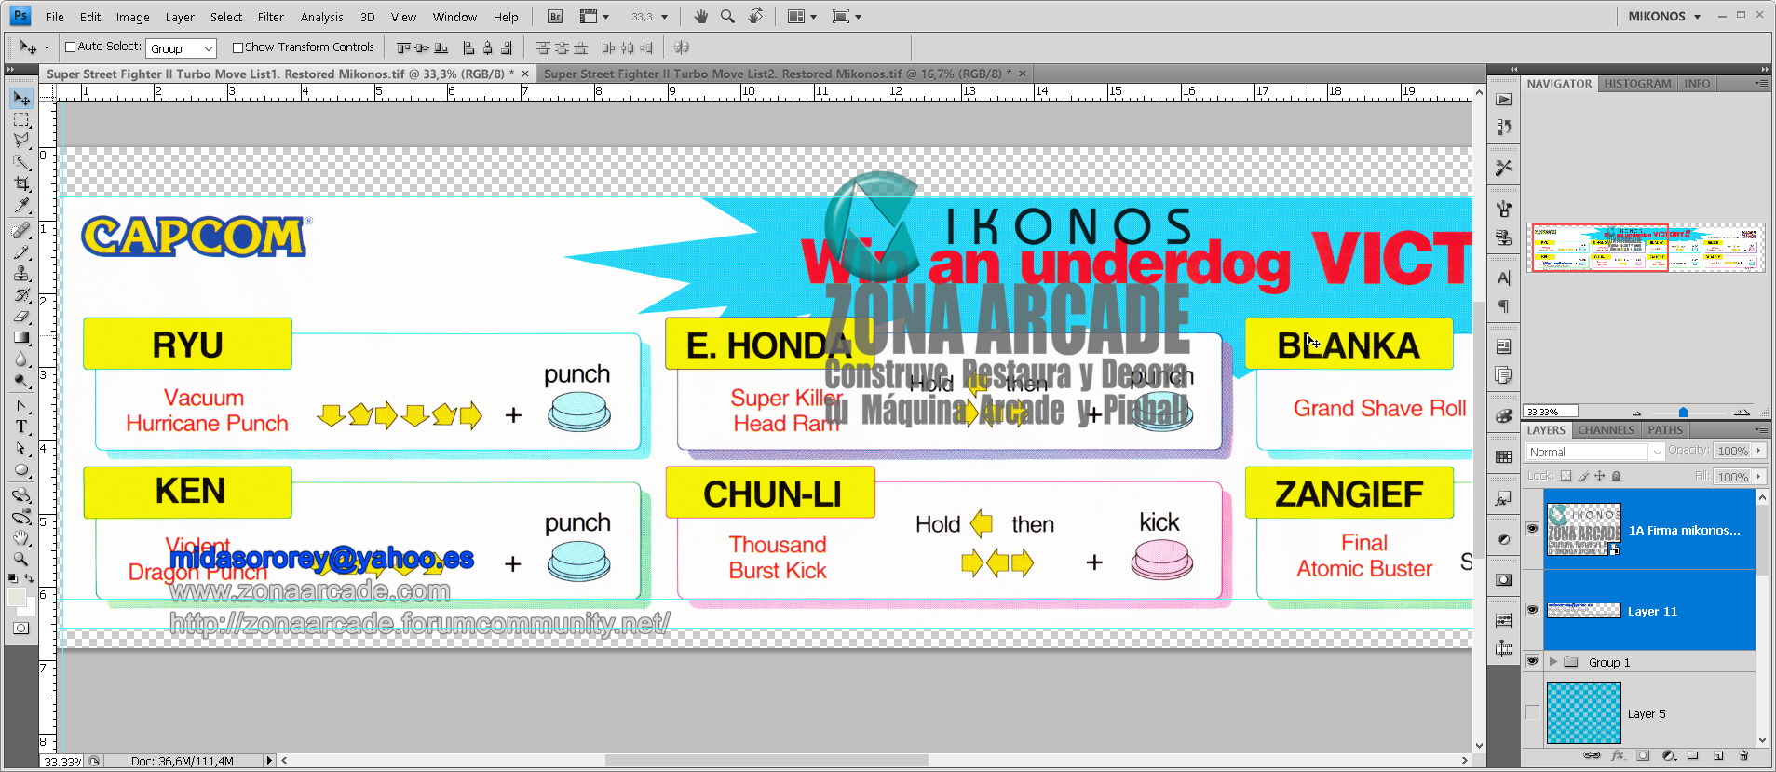Open the layer blend mode Normal dropdown
1776x772 pixels.
point(1594,452)
